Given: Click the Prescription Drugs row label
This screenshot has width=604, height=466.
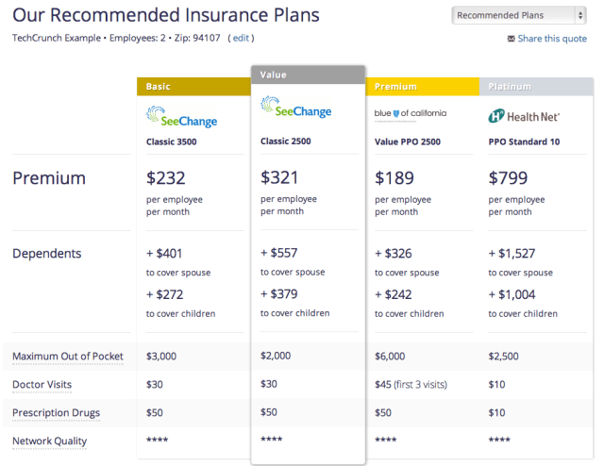Looking at the screenshot, I should coord(56,413).
